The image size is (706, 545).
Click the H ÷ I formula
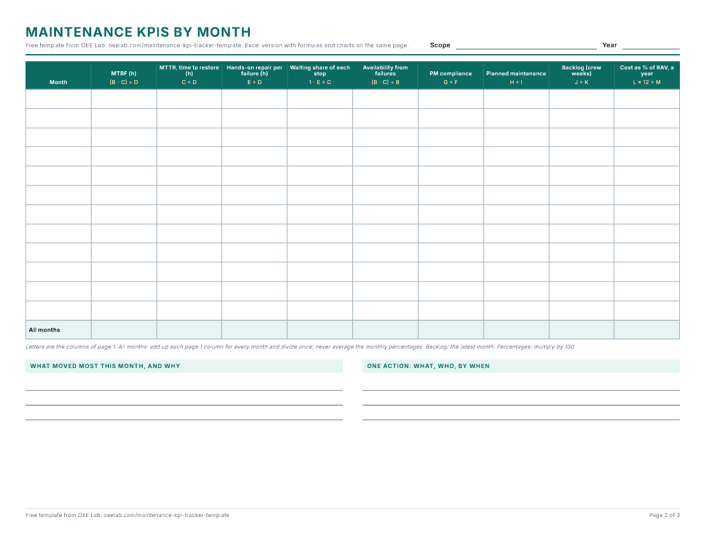(x=516, y=82)
